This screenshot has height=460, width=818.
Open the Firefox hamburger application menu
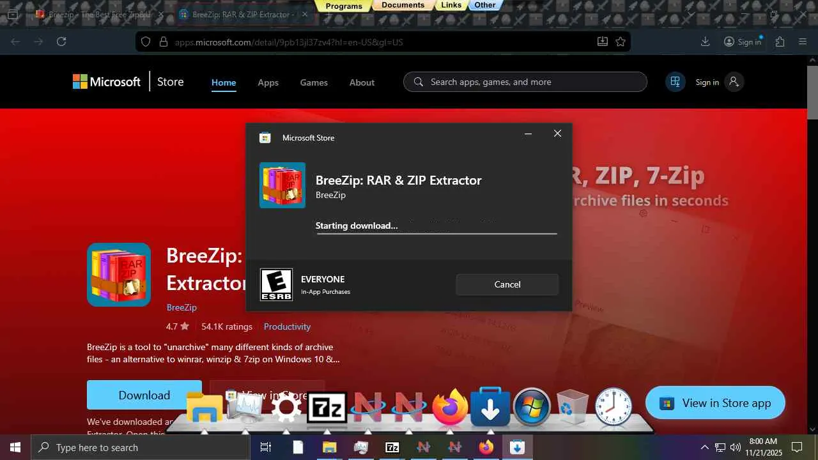803,42
